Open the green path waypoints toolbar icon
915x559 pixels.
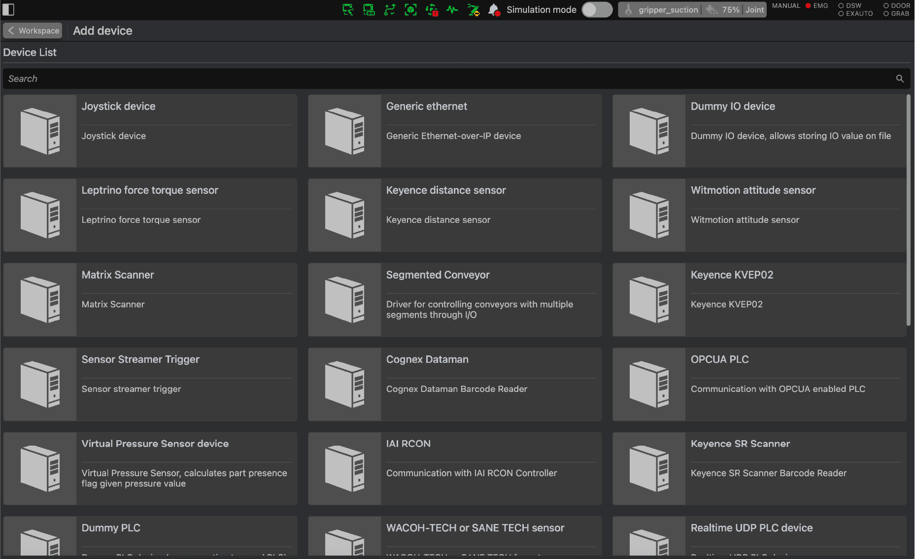pos(390,10)
